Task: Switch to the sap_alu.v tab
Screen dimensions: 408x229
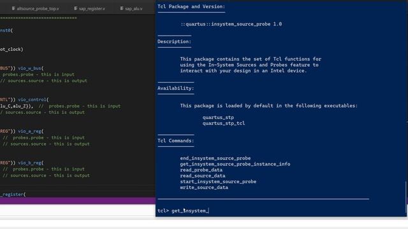Action: (x=131, y=8)
